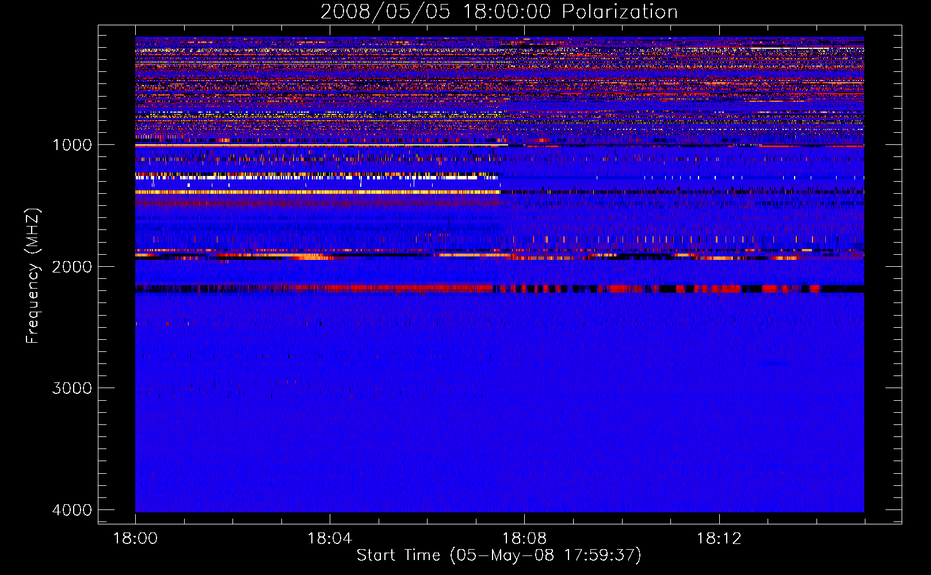Click the black margin left of 18:00
Screen dimensions: 931x575
pos(117,274)
